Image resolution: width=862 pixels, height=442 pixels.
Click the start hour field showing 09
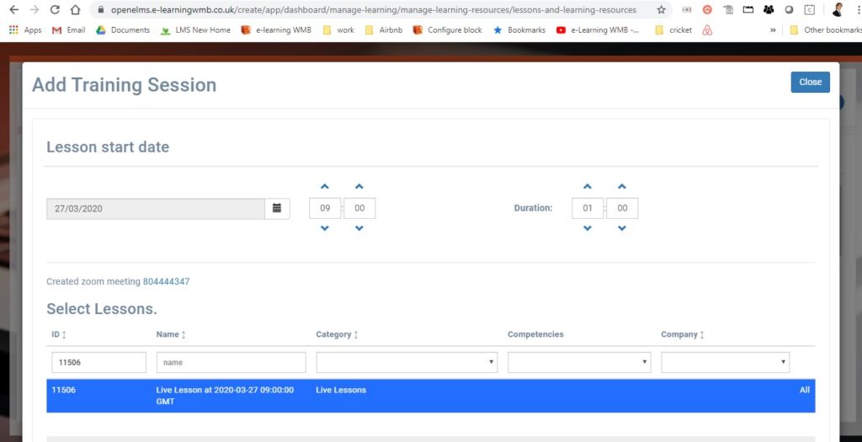point(325,208)
